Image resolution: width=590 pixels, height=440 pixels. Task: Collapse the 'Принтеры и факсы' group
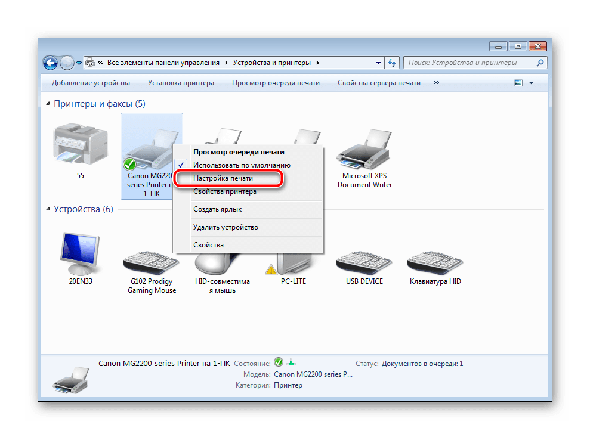[x=48, y=104]
